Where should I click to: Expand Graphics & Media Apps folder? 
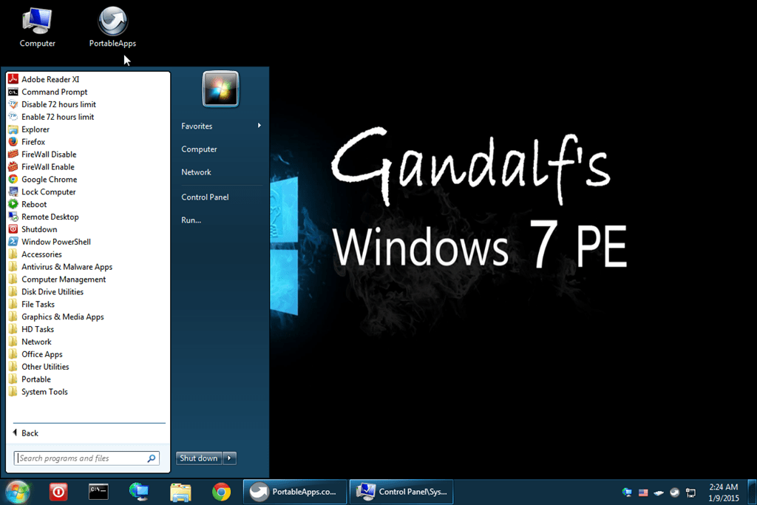[x=56, y=317]
